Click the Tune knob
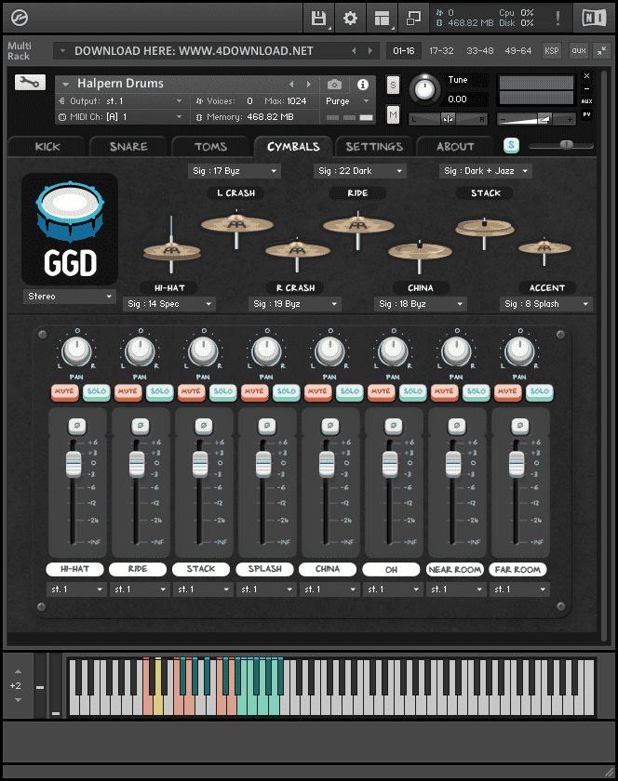 425,89
